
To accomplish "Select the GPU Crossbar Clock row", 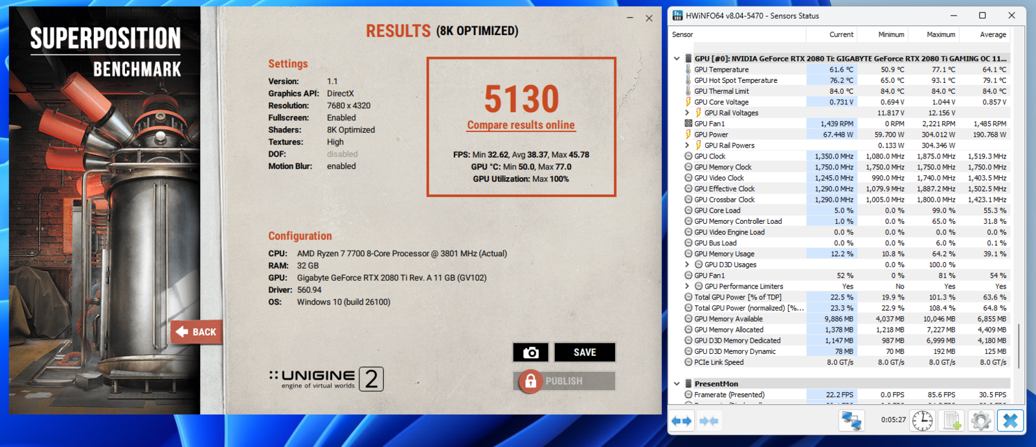I will coord(845,199).
